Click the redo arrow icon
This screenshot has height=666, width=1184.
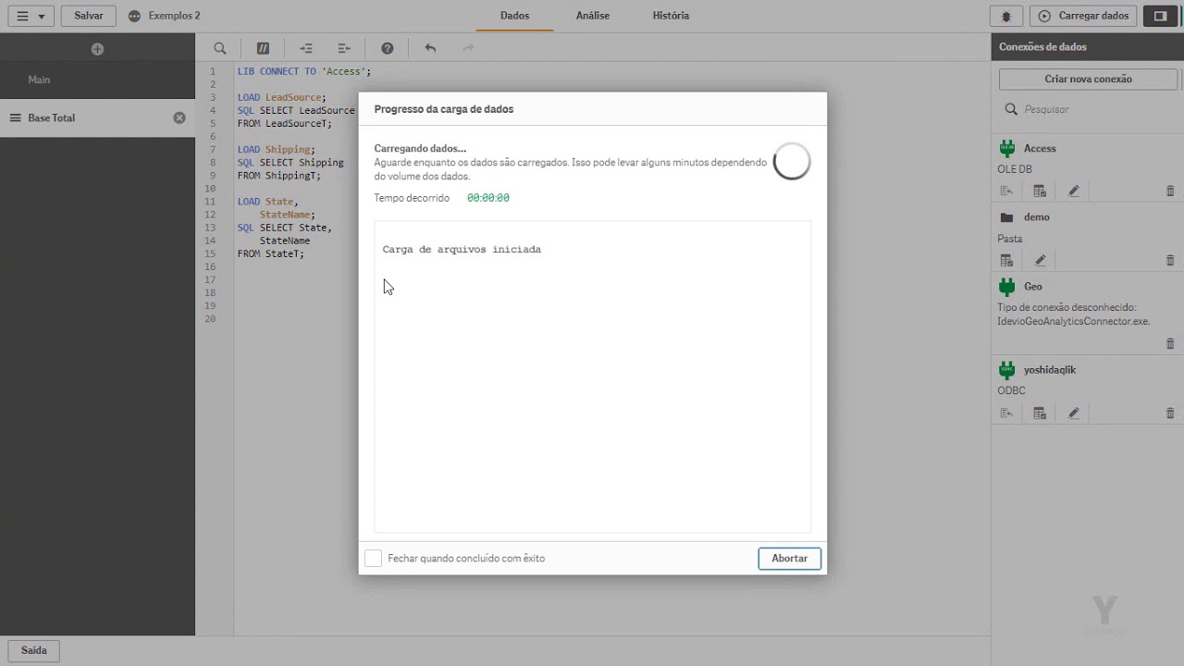468,48
